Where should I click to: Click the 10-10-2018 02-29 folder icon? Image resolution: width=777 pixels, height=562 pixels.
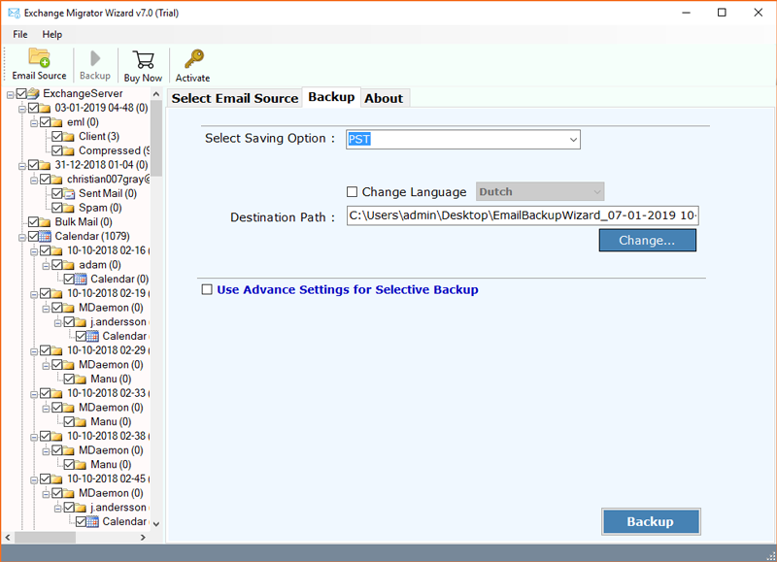57,350
